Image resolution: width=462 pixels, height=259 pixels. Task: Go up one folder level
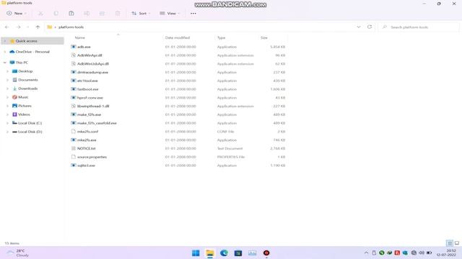[38, 27]
